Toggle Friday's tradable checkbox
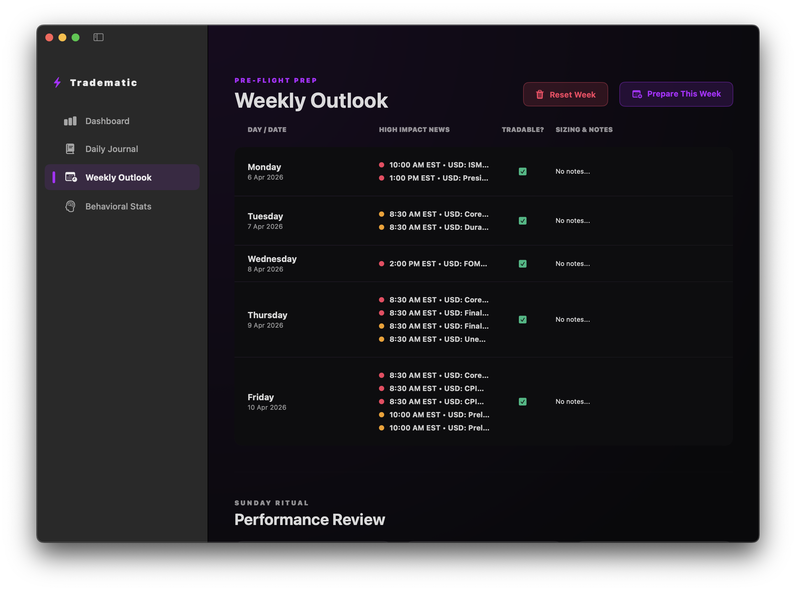Image resolution: width=796 pixels, height=591 pixels. point(522,402)
